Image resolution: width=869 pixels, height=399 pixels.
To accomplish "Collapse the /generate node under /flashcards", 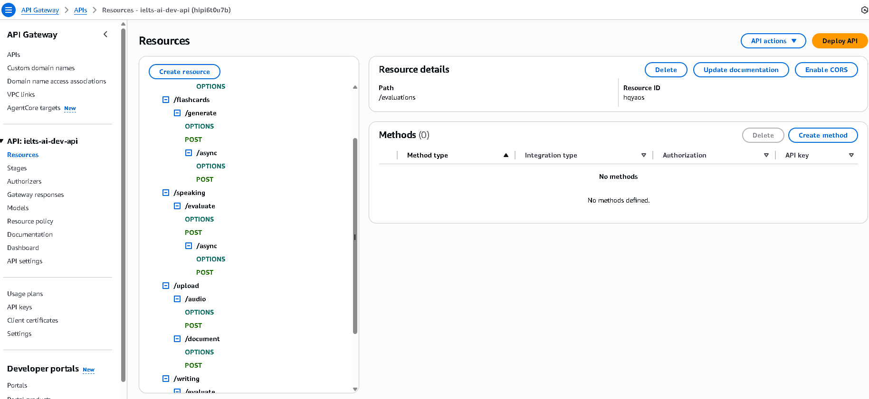I will (x=177, y=113).
